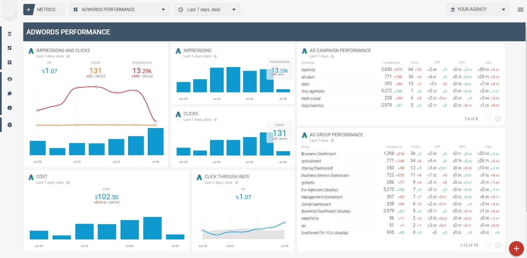Click the small circle icon beside Impressions and Clicks date
The height and width of the screenshot is (258, 527).
68,56
